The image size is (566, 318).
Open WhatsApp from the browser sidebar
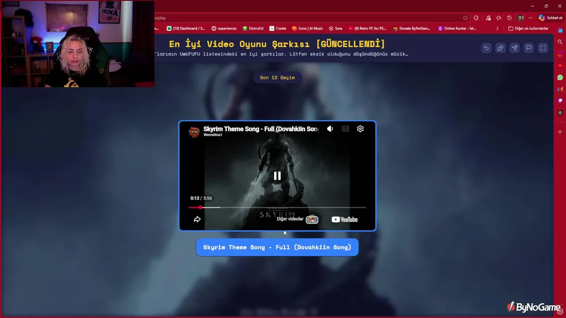pos(560,77)
